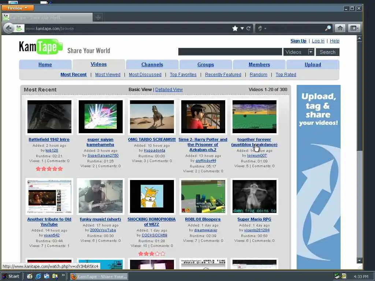Open the OMG TARBO SCREAMS thumbnail

point(152,117)
